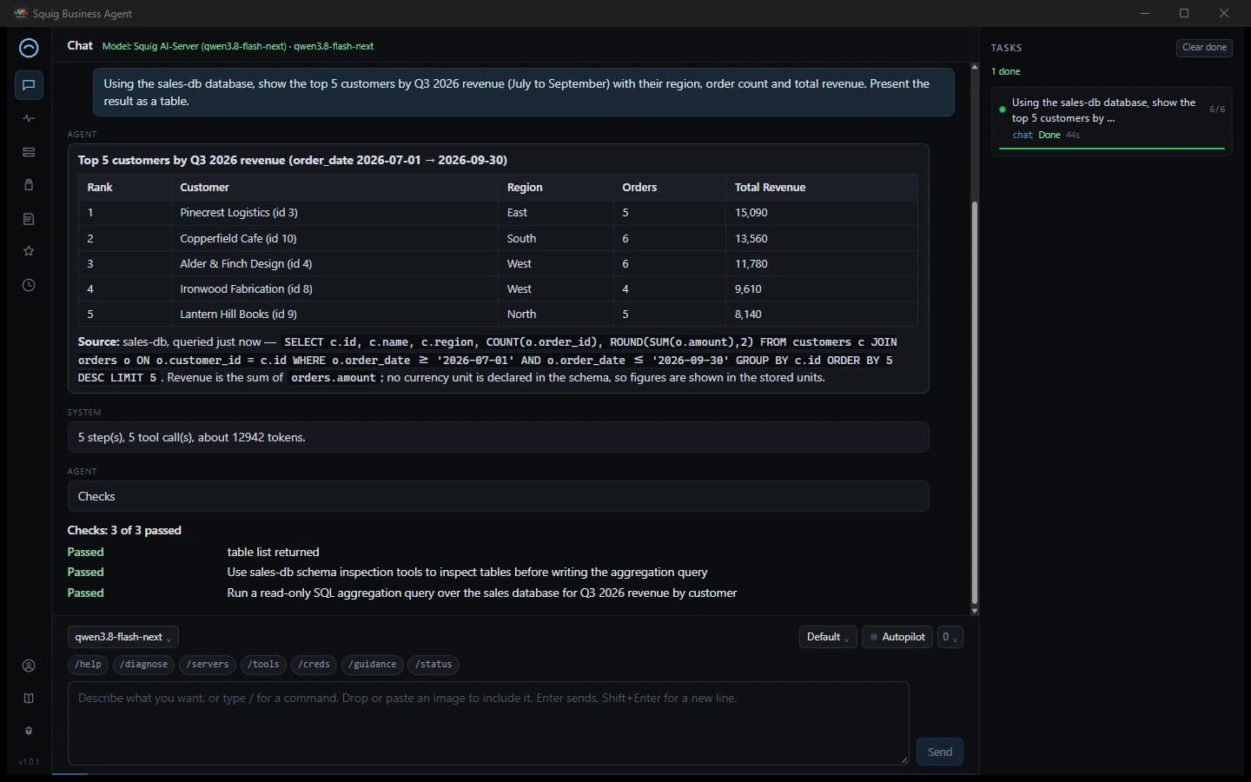The height and width of the screenshot is (782, 1251).
Task: Click the green status dot on the task card
Action: (1003, 109)
